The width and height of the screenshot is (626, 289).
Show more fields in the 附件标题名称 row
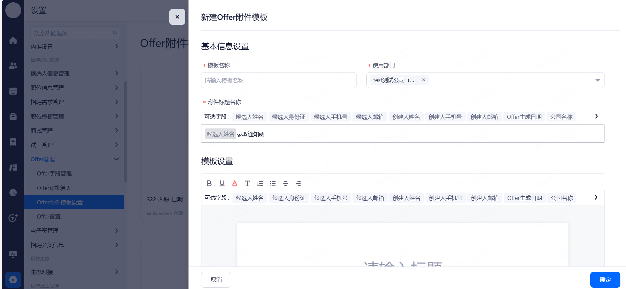596,116
